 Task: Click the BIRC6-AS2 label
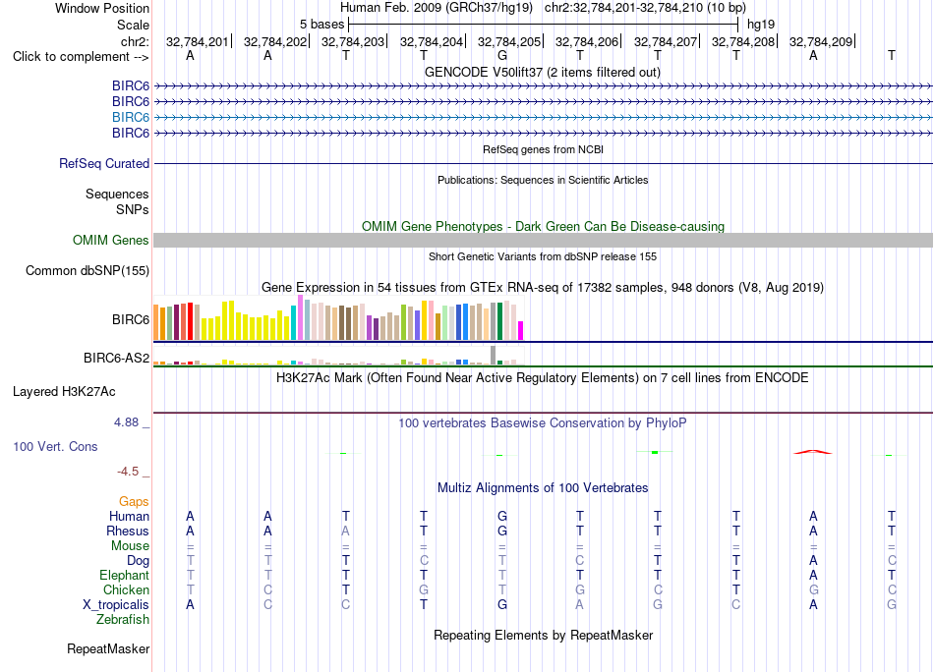click(x=116, y=358)
